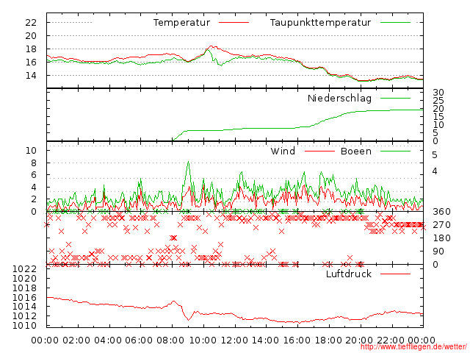Screen dimensions: 470x353
Task: Open the tieffliegen.de/wetter link
Action: pos(413,347)
